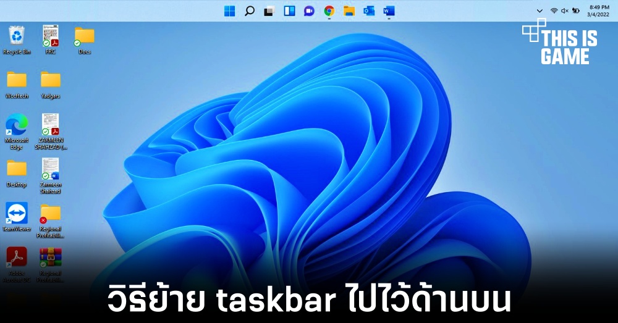Select the Microsoft Edge shortcut
The image size is (618, 323).
[17, 132]
